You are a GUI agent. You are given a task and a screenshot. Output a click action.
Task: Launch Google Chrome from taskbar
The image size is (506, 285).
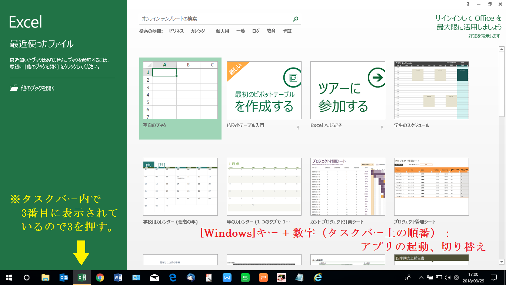pyautogui.click(x=100, y=278)
